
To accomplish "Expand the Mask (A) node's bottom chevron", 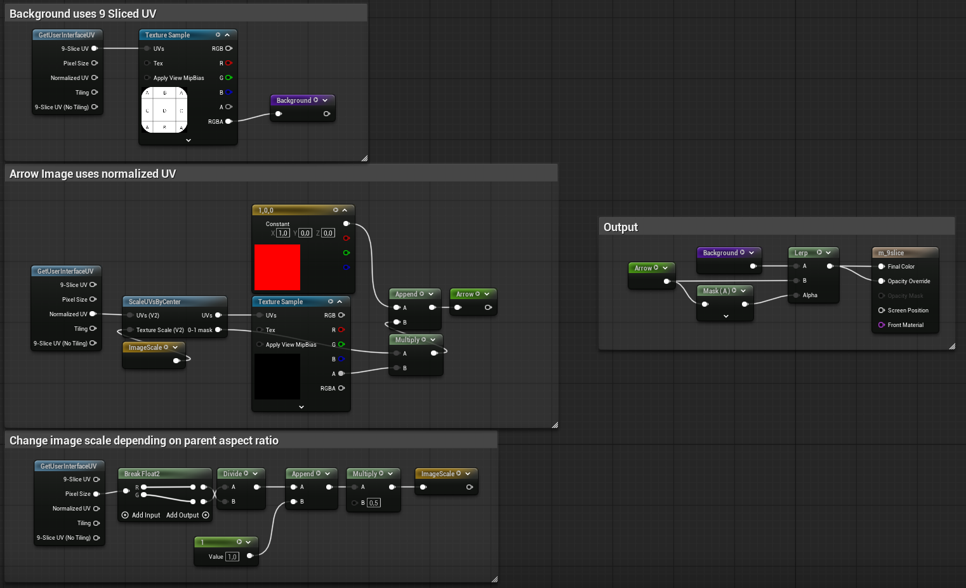I will coord(725,316).
